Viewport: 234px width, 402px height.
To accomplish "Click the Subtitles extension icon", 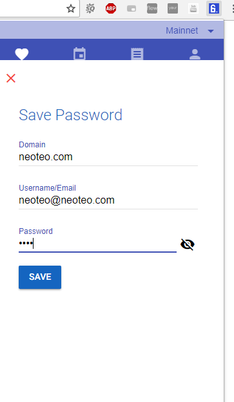I will coord(193,8).
